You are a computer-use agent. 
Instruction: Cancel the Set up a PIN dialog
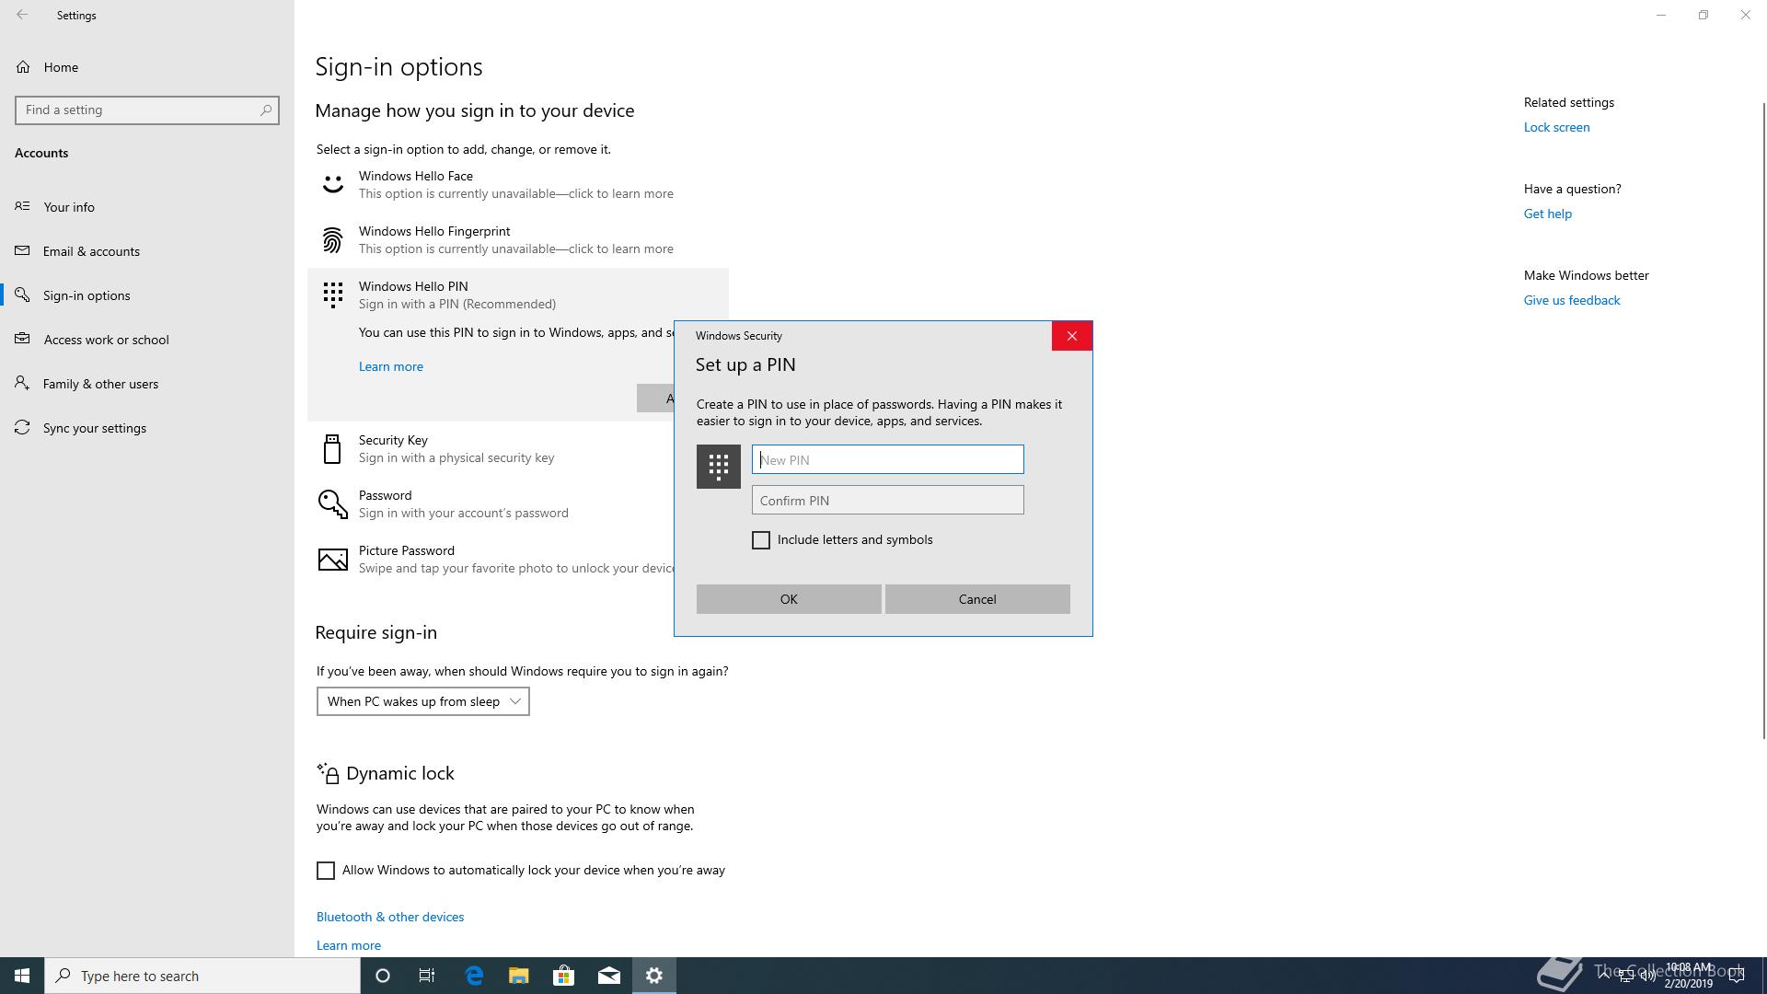[x=976, y=599]
